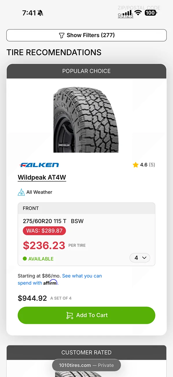Image resolution: width=173 pixels, height=377 pixels.
Task: Tap the cart icon inside Add To Cart
Action: tap(70, 315)
